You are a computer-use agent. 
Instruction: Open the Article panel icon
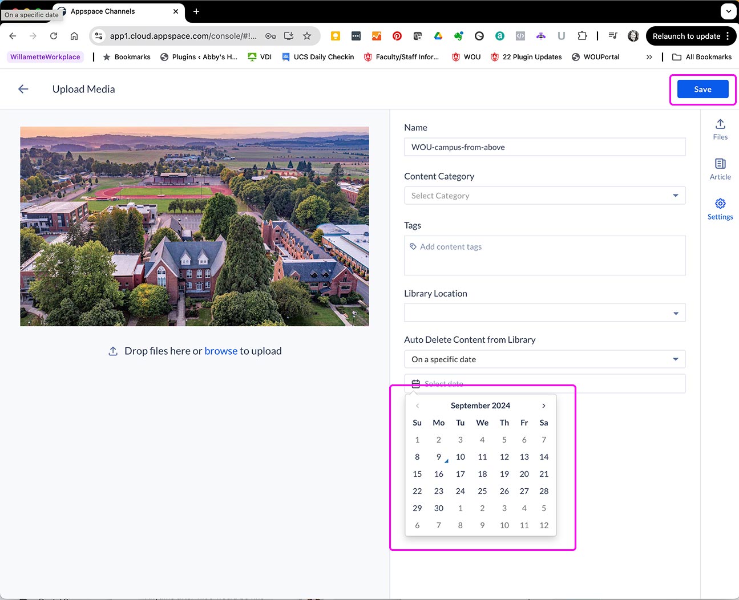click(x=720, y=169)
